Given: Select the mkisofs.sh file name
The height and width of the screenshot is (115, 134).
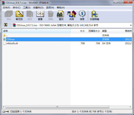Looking at the screenshot, I should (x=12, y=43).
